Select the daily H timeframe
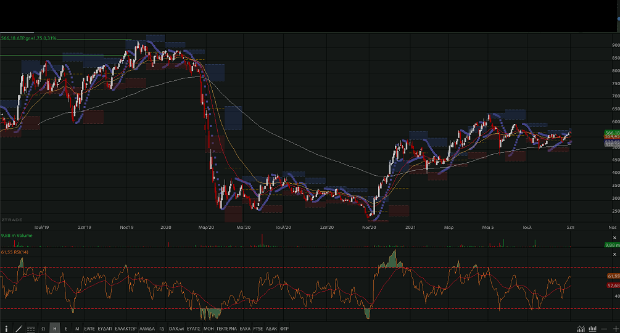 (x=54, y=329)
